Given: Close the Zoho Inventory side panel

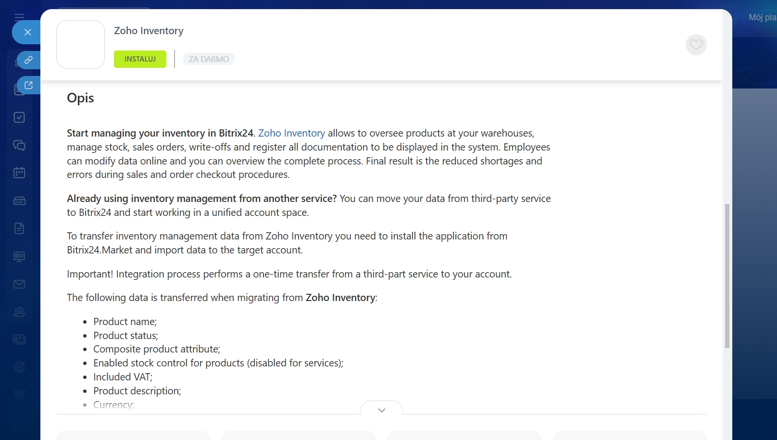Looking at the screenshot, I should (27, 32).
